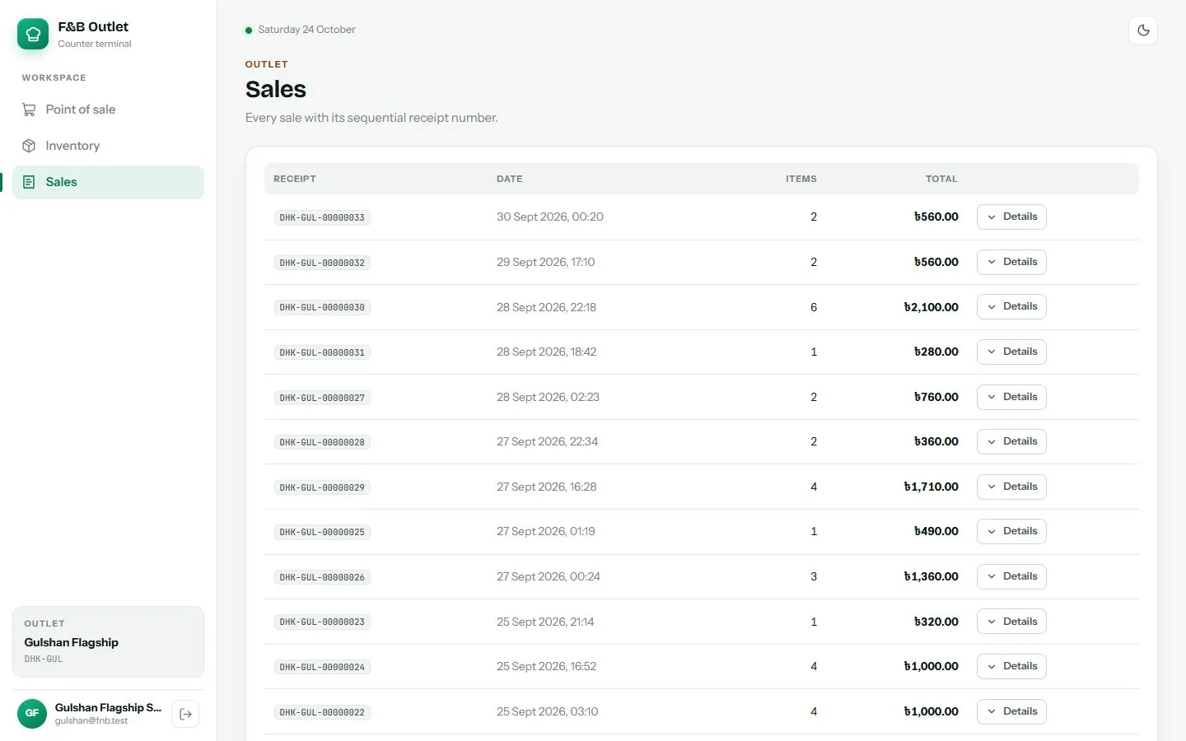Click the Sales page heading

point(276,89)
